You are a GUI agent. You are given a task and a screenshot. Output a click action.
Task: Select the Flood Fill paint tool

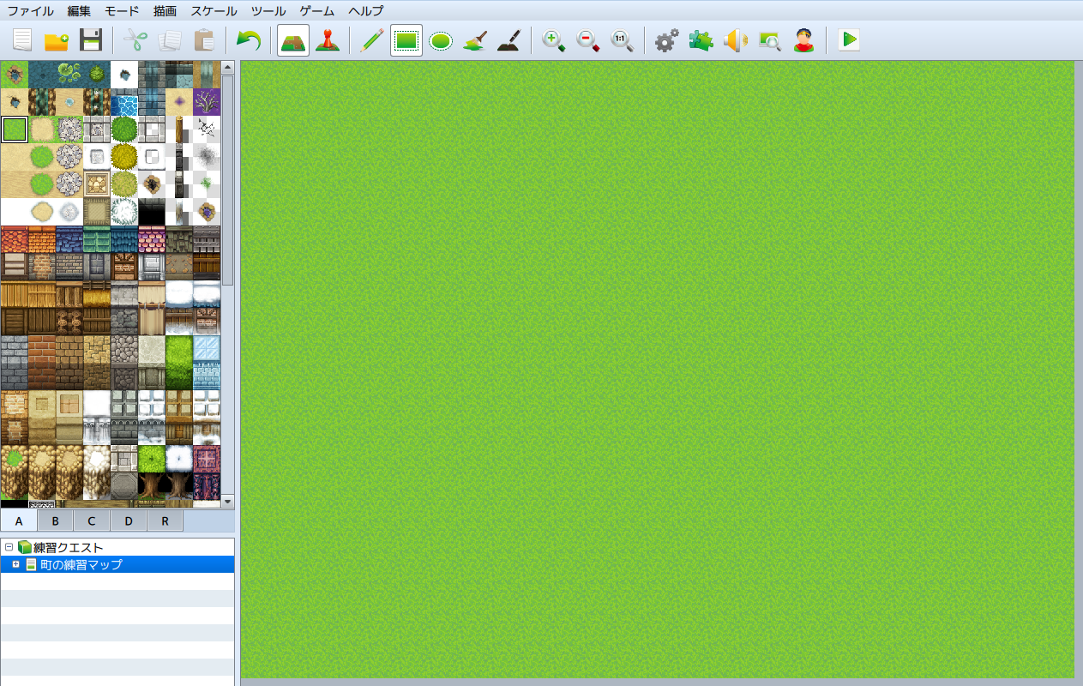click(475, 40)
